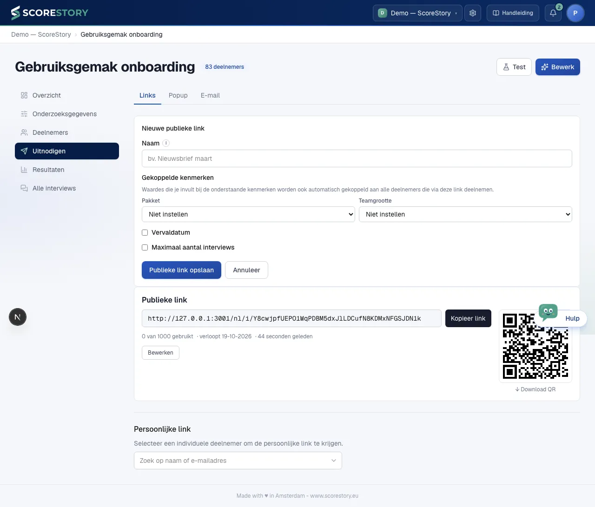This screenshot has width=595, height=507.
Task: Open the Demo — ScoreStory workspace selector
Action: (417, 13)
